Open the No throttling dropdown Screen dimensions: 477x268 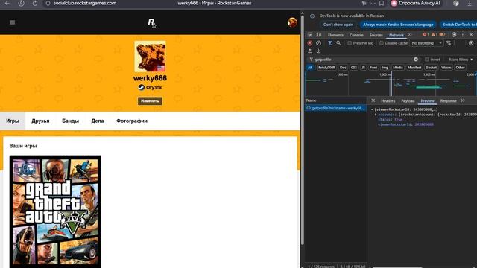426,43
